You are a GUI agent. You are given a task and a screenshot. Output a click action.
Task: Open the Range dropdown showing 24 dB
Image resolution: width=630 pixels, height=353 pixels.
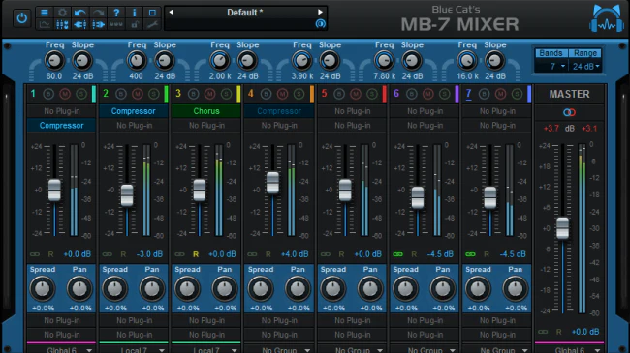click(x=585, y=66)
